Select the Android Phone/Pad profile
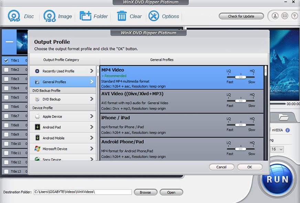Image resolution: width=300 pixels, height=203 pixels. 182,149
